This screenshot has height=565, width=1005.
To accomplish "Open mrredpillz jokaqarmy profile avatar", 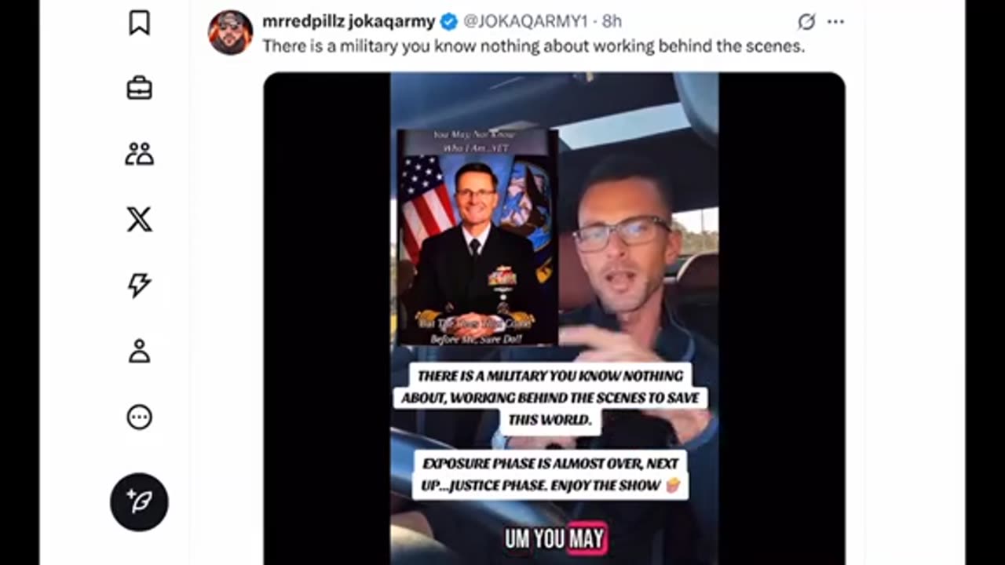I will (230, 33).
